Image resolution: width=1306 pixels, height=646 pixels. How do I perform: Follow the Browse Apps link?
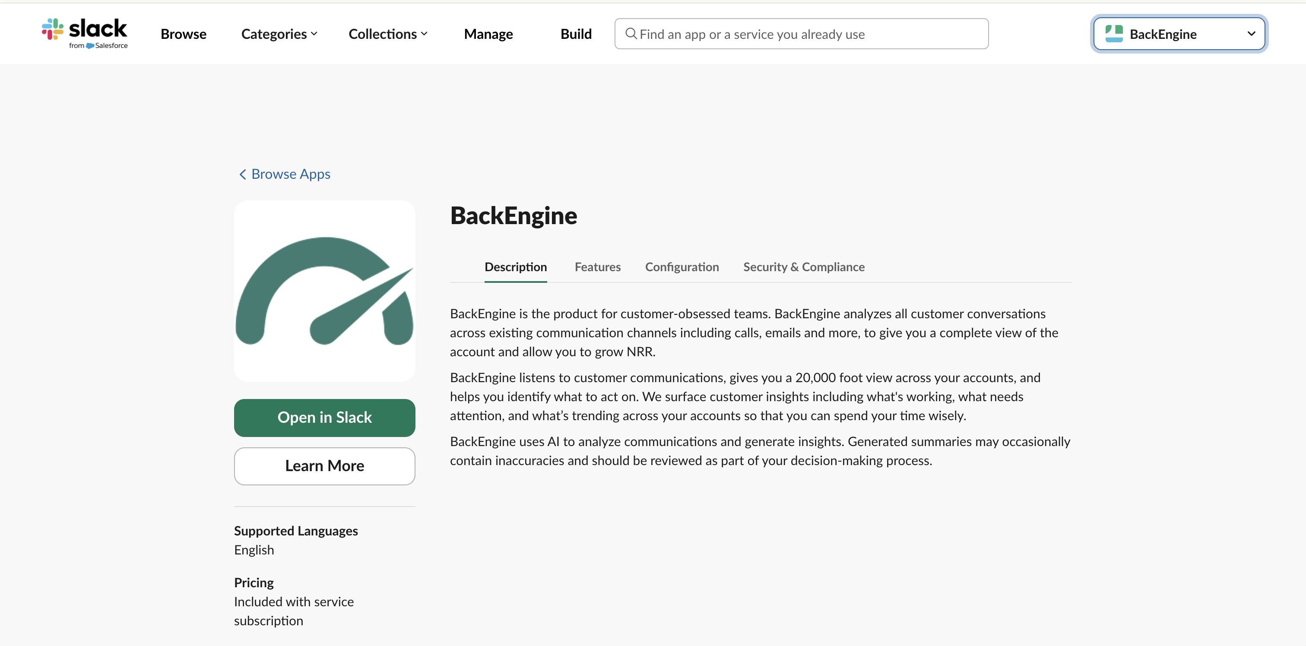(x=291, y=174)
